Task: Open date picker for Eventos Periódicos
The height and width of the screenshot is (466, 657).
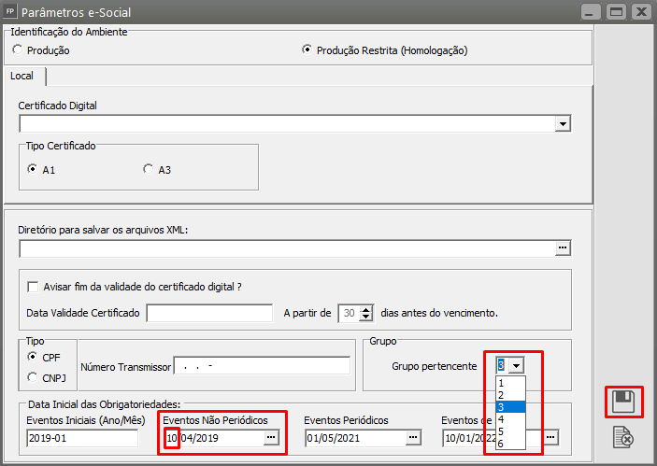Action: tap(413, 438)
